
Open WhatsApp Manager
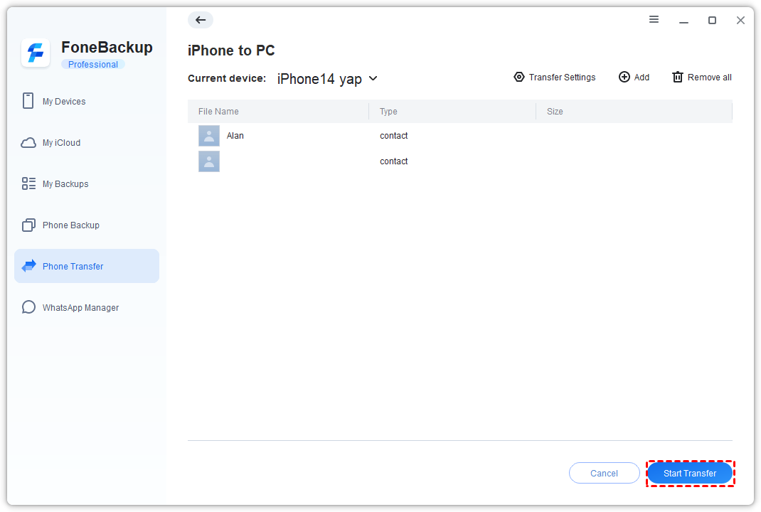point(86,308)
